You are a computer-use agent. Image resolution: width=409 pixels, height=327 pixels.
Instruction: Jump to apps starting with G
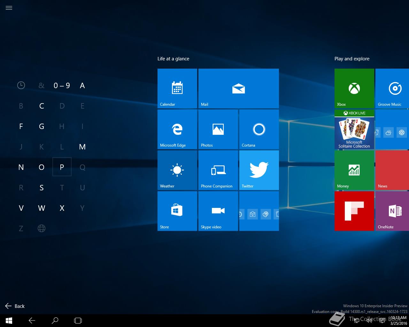(42, 126)
